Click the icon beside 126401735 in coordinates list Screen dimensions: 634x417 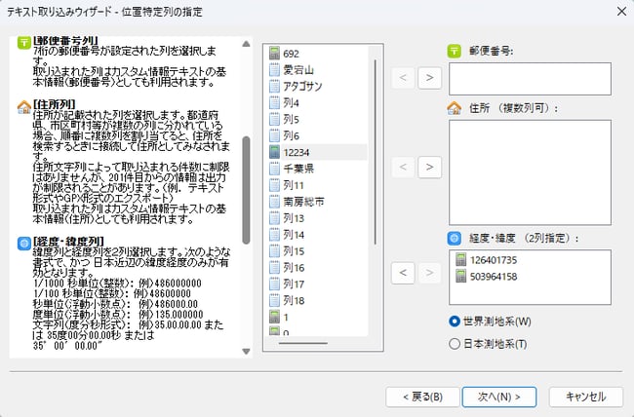tap(461, 260)
